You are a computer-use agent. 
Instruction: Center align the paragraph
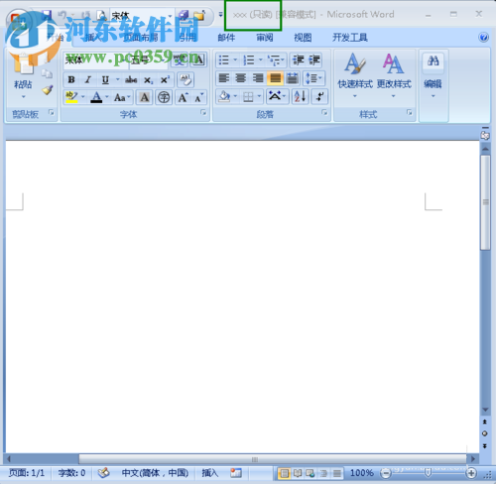241,78
